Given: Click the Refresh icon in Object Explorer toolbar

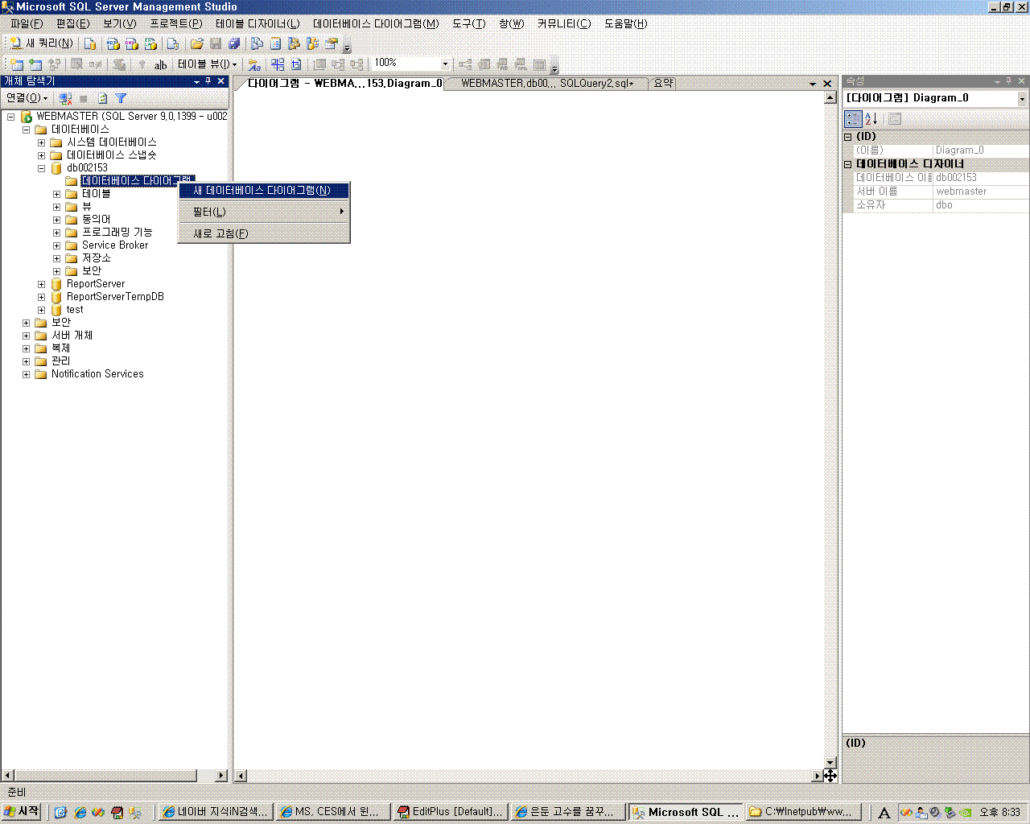Looking at the screenshot, I should pos(102,98).
